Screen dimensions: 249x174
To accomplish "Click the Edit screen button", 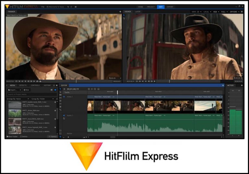I will click(161, 7).
